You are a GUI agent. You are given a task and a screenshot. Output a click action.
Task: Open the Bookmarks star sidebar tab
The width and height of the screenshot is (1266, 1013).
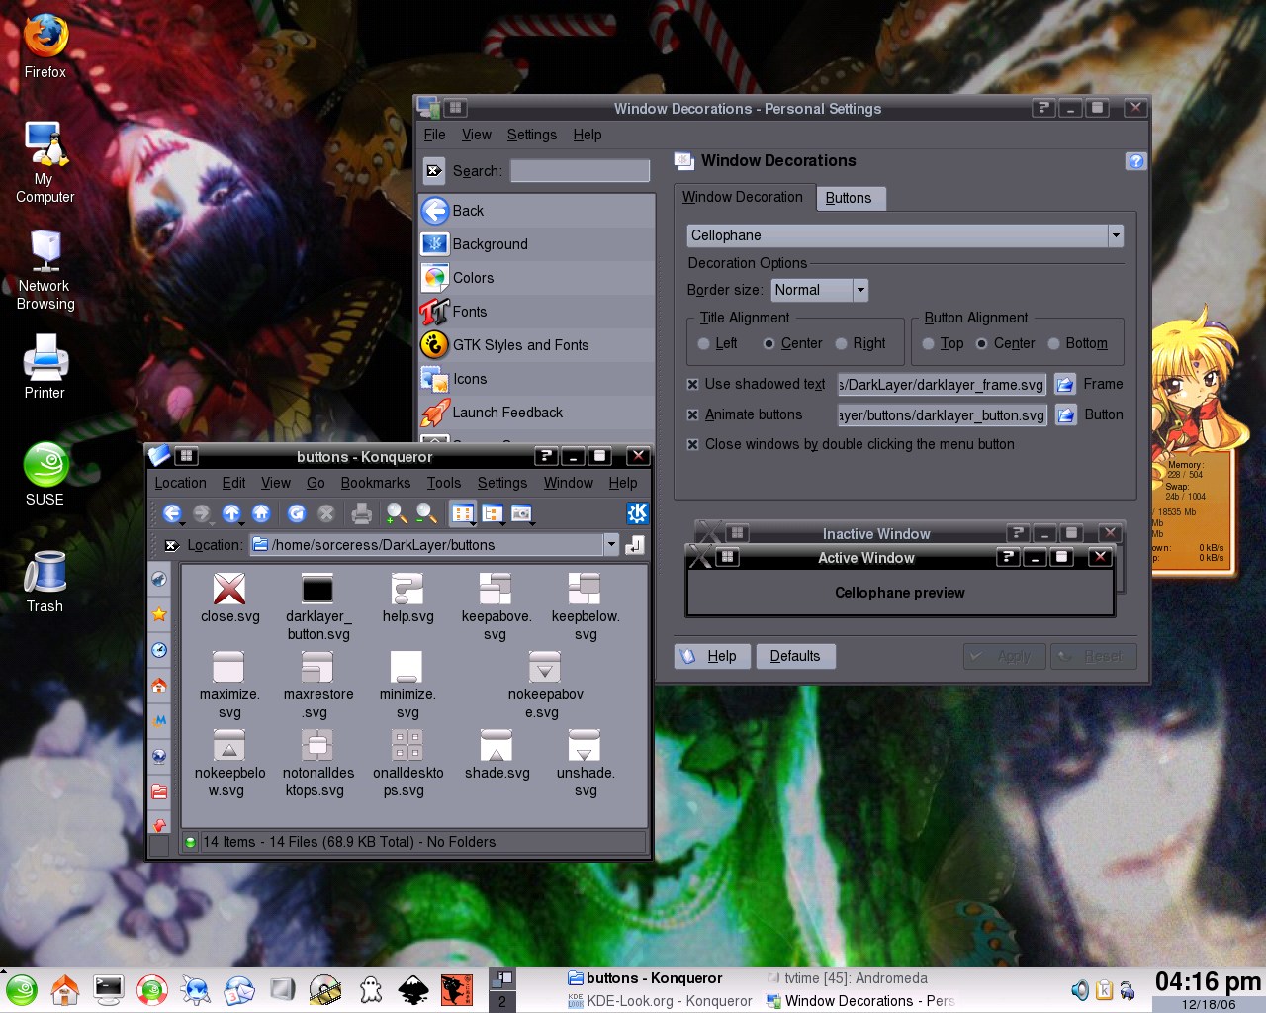159,614
